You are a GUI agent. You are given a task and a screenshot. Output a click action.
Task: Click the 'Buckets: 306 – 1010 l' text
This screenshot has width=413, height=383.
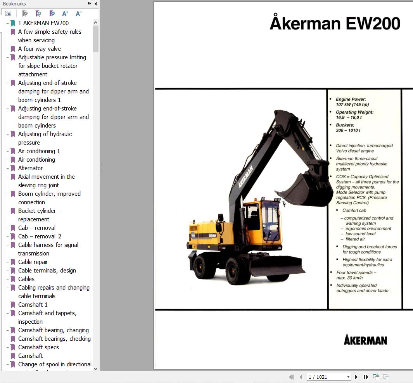tap(348, 128)
